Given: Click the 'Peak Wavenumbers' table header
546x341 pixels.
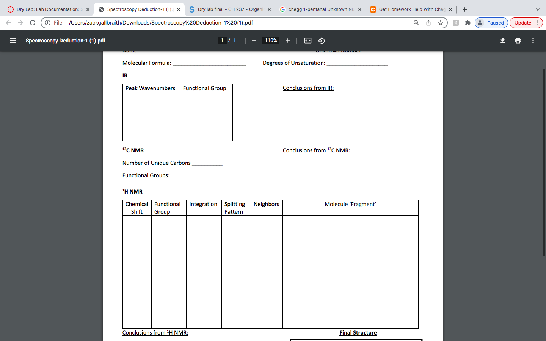Looking at the screenshot, I should point(151,88).
